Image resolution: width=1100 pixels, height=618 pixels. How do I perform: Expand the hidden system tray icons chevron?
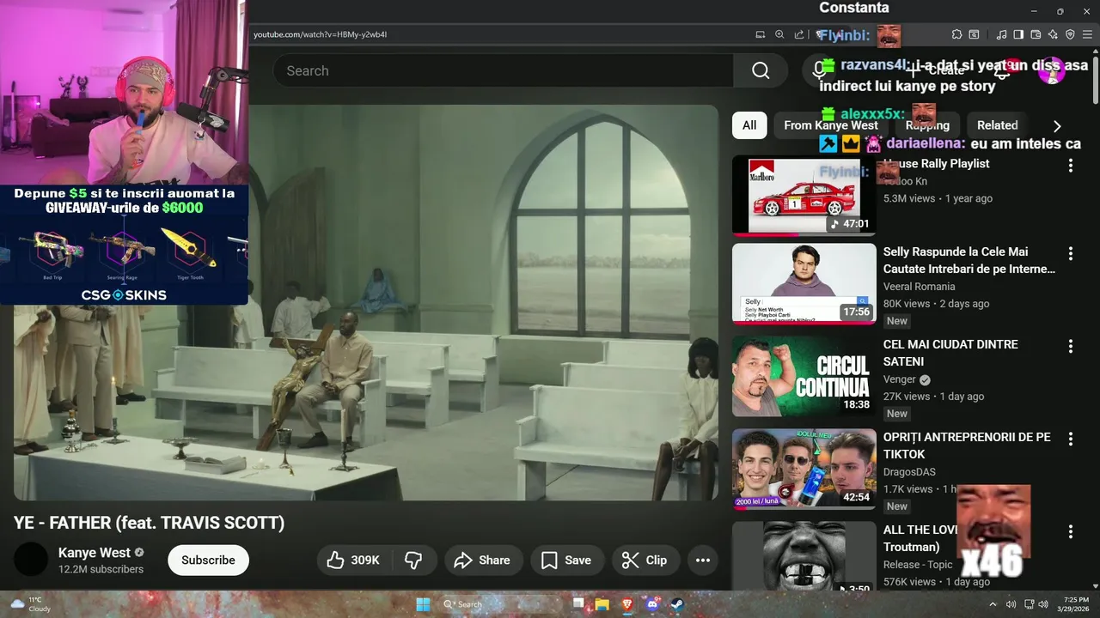click(993, 604)
